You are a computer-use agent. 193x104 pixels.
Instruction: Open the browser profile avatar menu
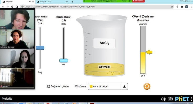click(187, 7)
